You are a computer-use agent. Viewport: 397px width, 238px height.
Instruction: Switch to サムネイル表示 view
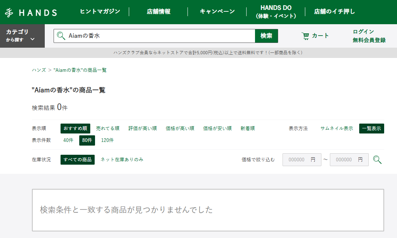(x=337, y=128)
